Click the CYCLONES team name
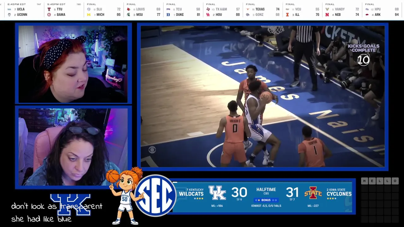This screenshot has width=404, height=227. pyautogui.click(x=339, y=194)
